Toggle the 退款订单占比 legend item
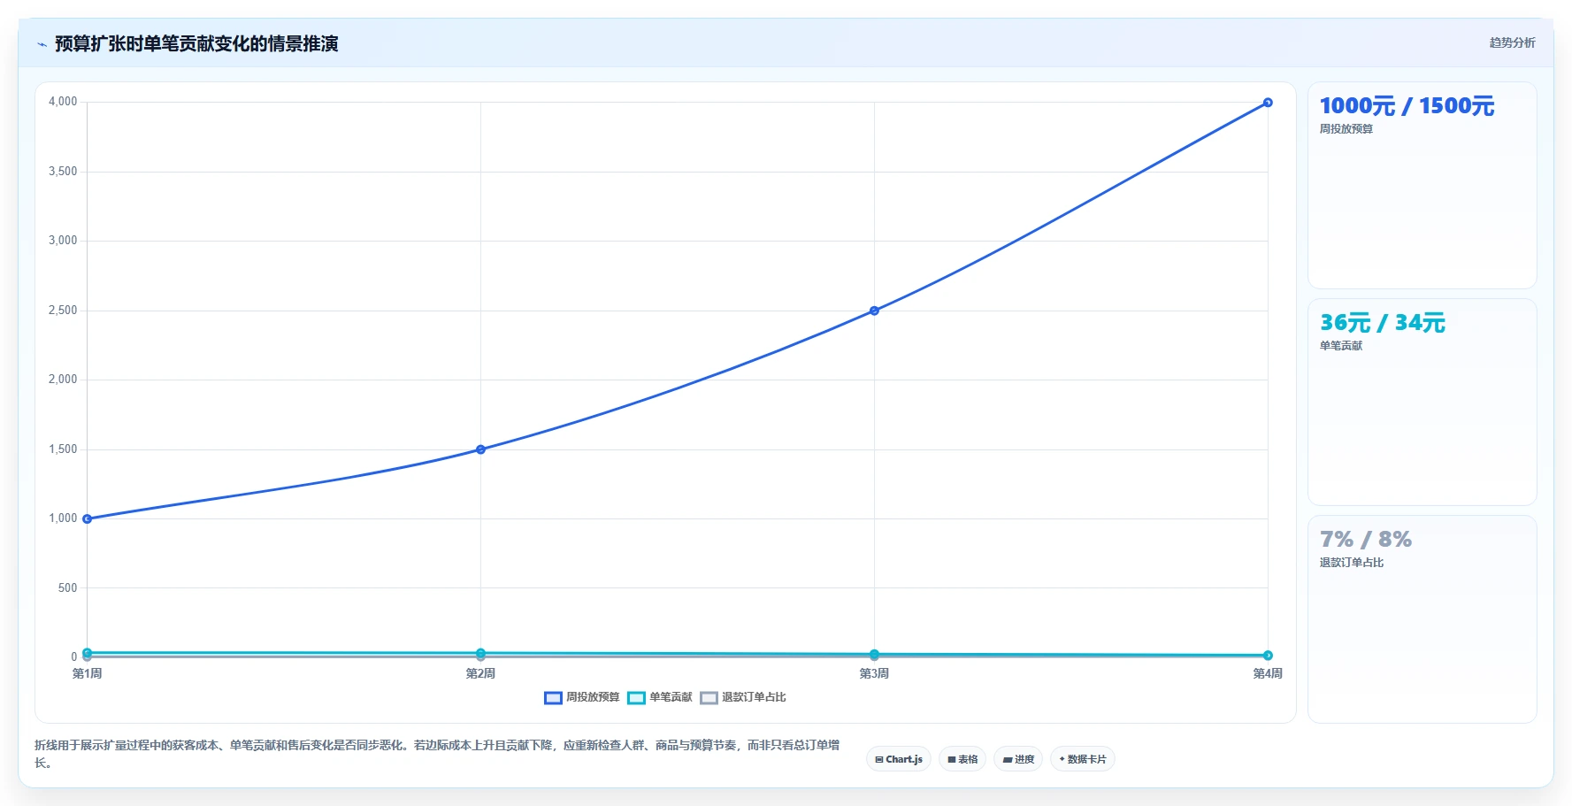1572x806 pixels. pos(743,697)
